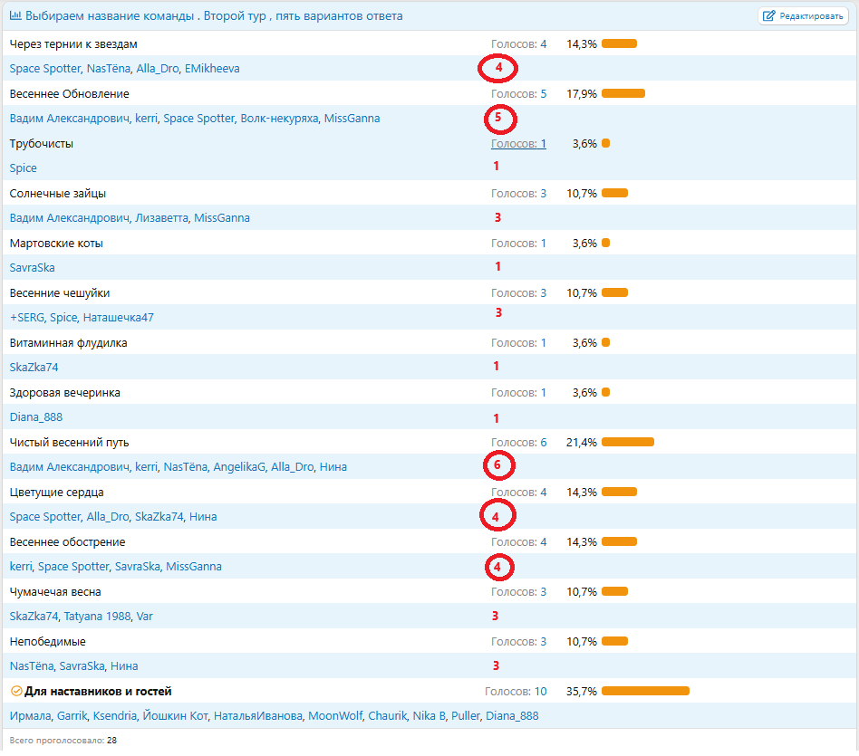Click the 17,9% progress bar
The height and width of the screenshot is (756, 859).
[x=623, y=93]
